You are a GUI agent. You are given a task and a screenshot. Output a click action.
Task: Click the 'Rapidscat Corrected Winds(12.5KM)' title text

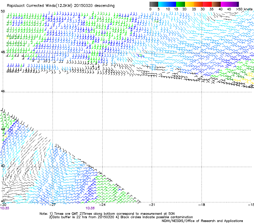click(39, 6)
